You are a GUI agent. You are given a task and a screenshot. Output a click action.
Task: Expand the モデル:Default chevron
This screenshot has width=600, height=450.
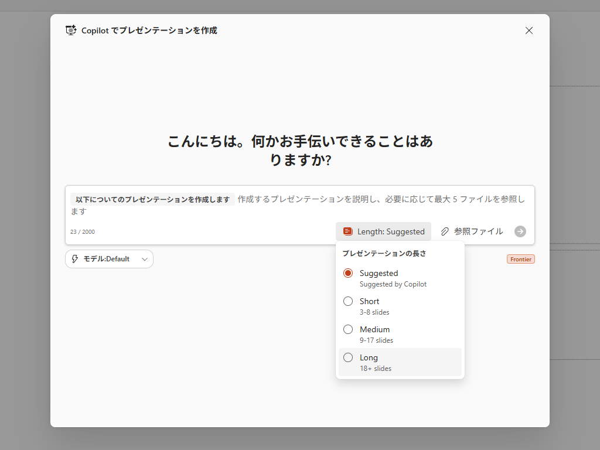coord(145,259)
